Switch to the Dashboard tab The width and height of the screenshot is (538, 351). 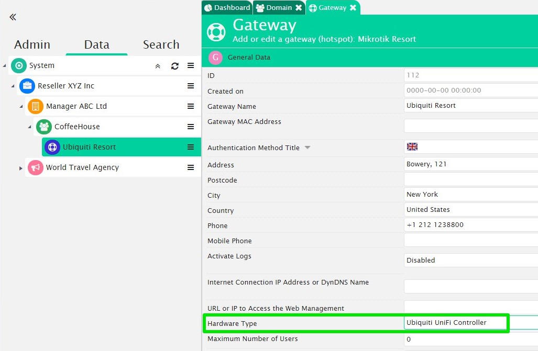click(227, 8)
